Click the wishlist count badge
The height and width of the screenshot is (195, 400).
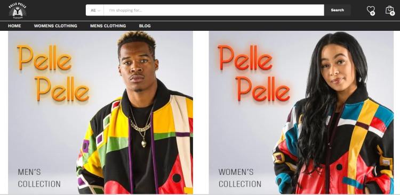372,13
